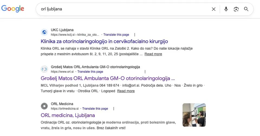
Task: Translate the UKC Ljubljana page
Action: click(116, 35)
